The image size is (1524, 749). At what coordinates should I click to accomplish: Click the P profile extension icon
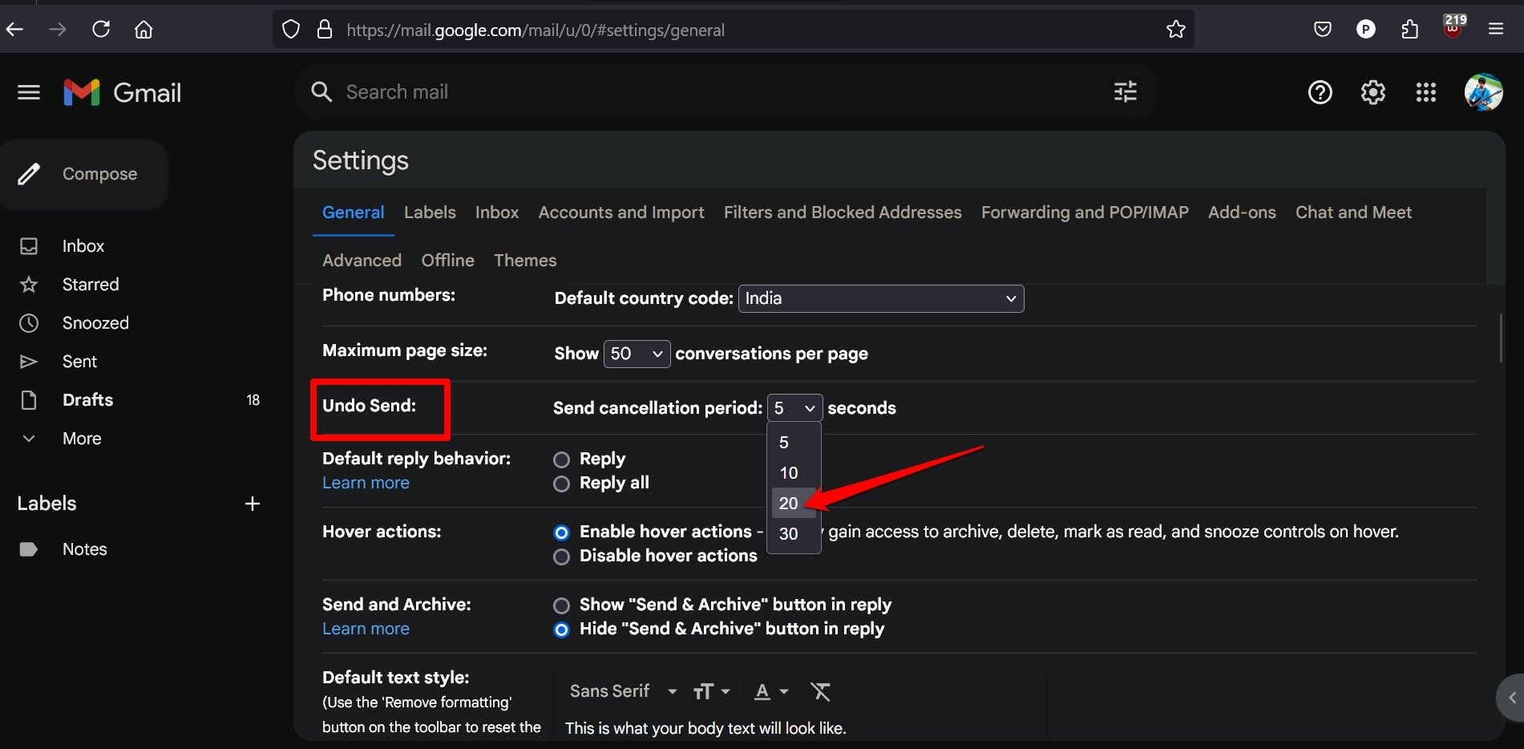[1366, 30]
